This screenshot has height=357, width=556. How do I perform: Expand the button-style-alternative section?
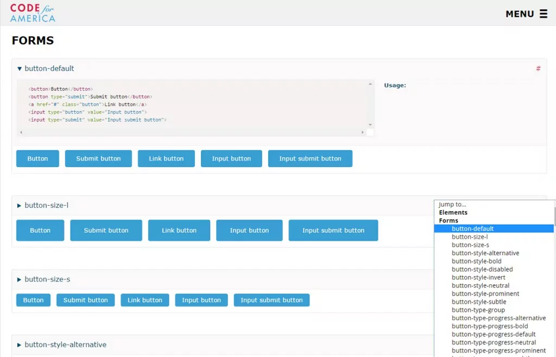(19, 345)
